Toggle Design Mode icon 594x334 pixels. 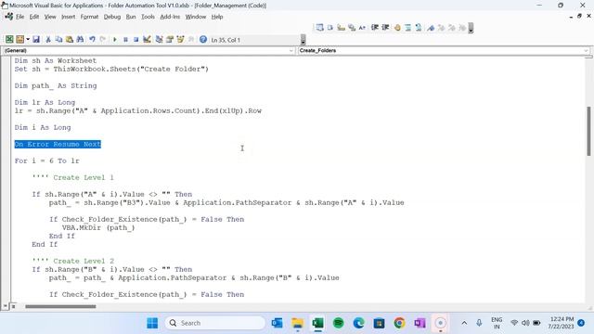[x=147, y=39]
